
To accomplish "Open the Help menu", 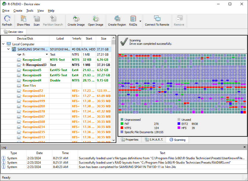I will (51, 11).
